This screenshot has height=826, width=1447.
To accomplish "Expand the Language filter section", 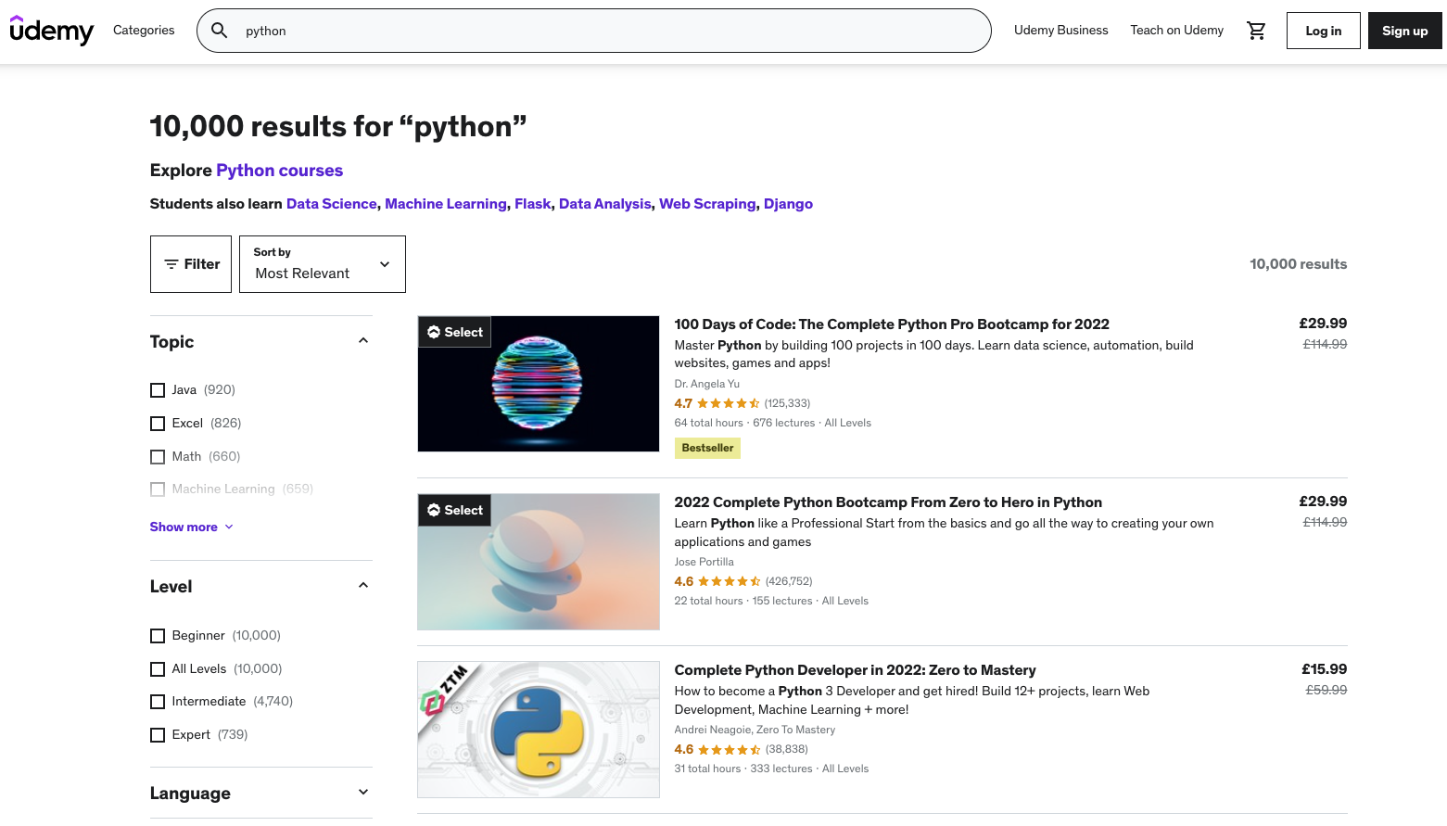I will coord(363,793).
